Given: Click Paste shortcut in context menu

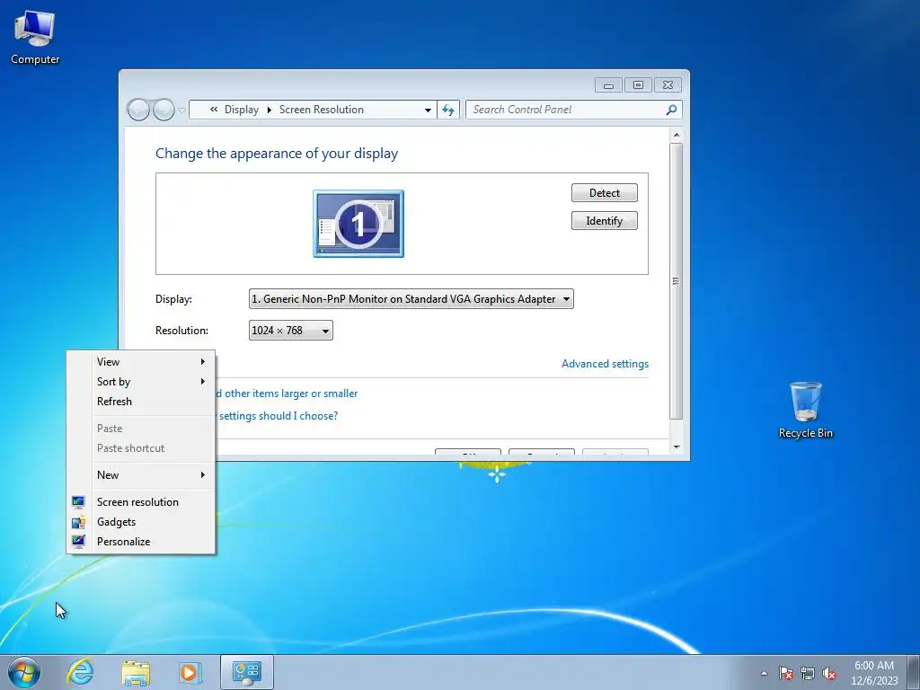Looking at the screenshot, I should [x=141, y=447].
